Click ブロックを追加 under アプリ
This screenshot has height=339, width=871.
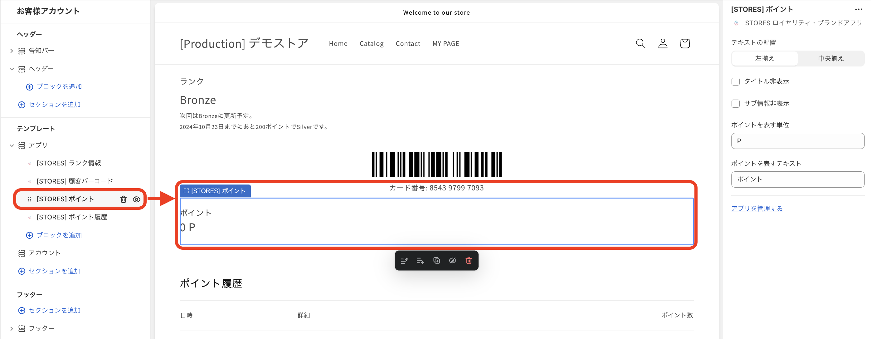coord(59,235)
